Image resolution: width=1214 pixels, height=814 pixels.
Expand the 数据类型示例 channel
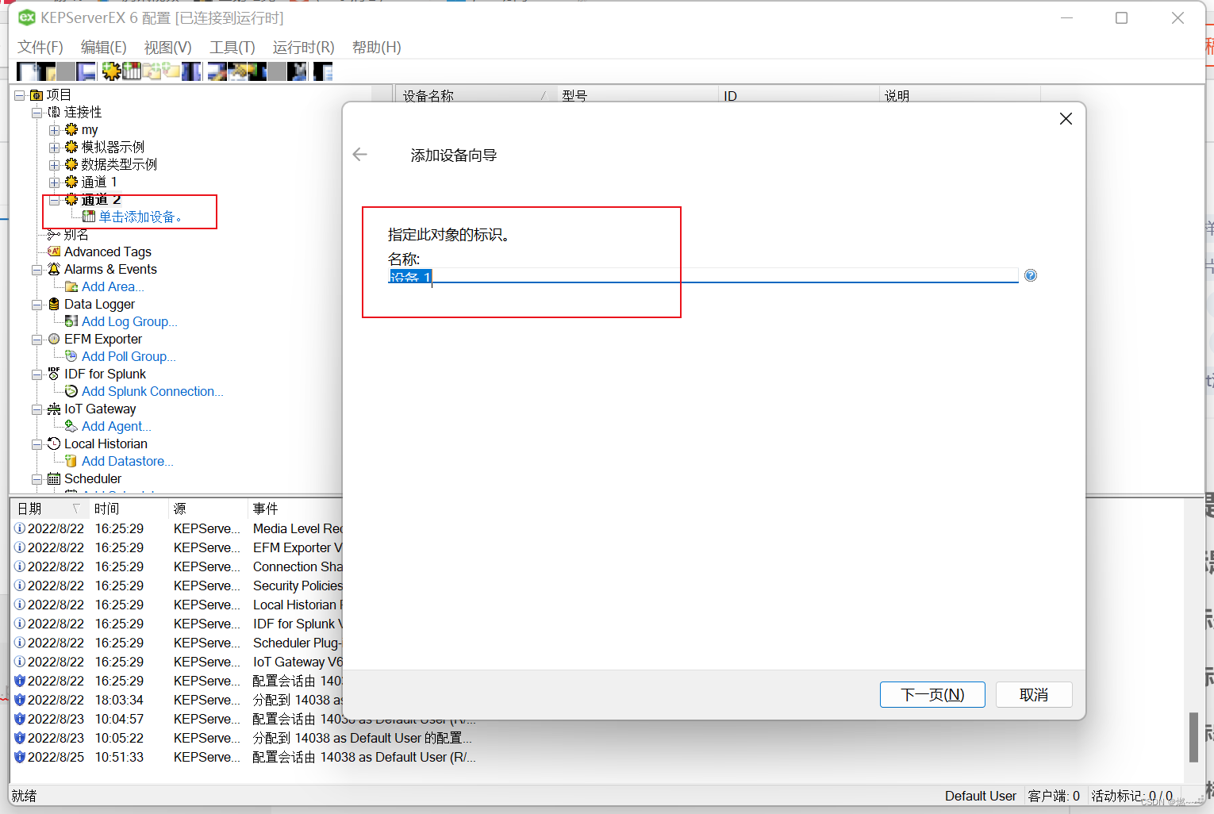[54, 165]
